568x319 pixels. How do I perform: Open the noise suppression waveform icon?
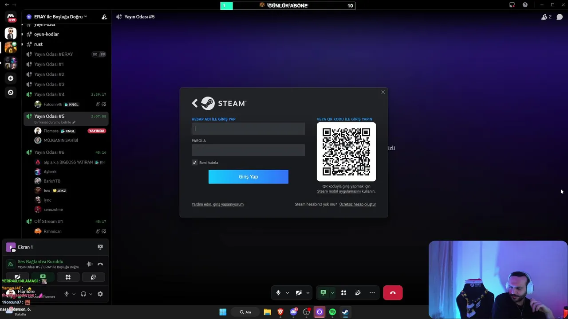click(x=90, y=264)
